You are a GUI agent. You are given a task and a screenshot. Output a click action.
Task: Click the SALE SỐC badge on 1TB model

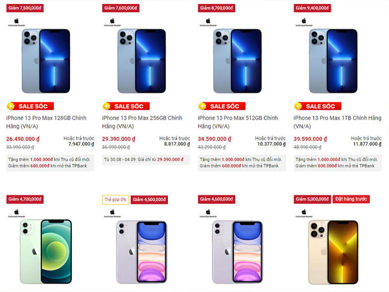[x=318, y=106]
